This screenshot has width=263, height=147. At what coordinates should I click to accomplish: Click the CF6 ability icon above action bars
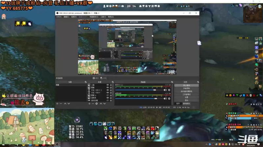tap(113, 123)
